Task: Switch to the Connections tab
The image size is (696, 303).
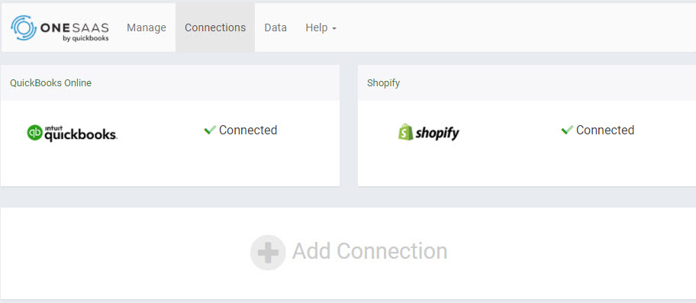Action: pyautogui.click(x=215, y=27)
